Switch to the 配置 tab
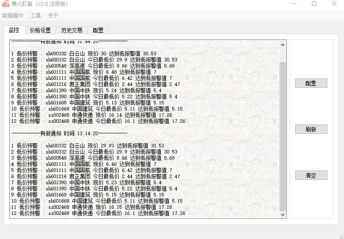Viewport: 344px width, 239px height. click(98, 30)
